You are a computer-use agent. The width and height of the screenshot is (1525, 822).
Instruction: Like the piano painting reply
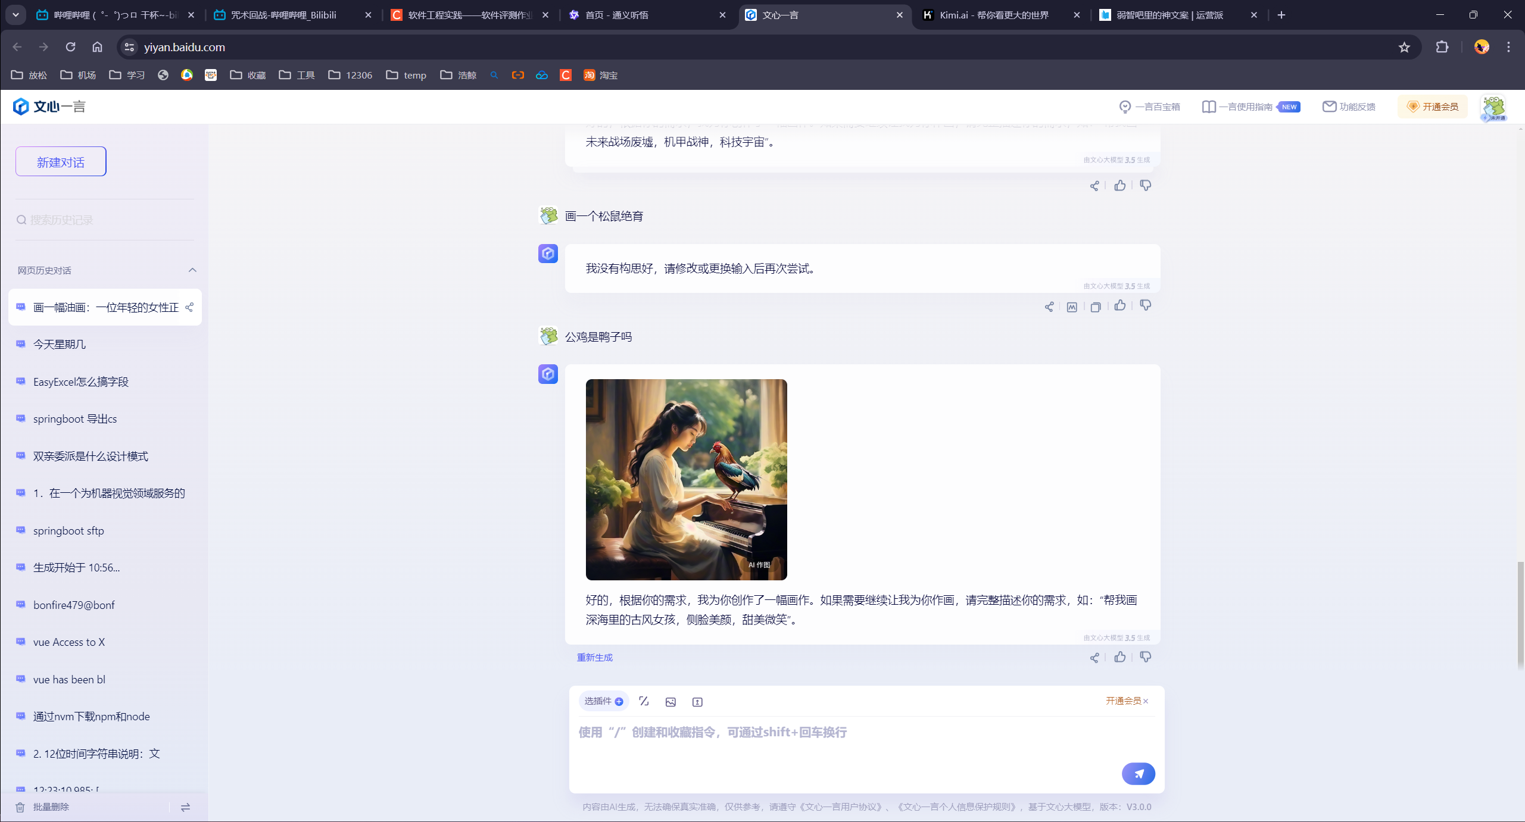pos(1119,657)
